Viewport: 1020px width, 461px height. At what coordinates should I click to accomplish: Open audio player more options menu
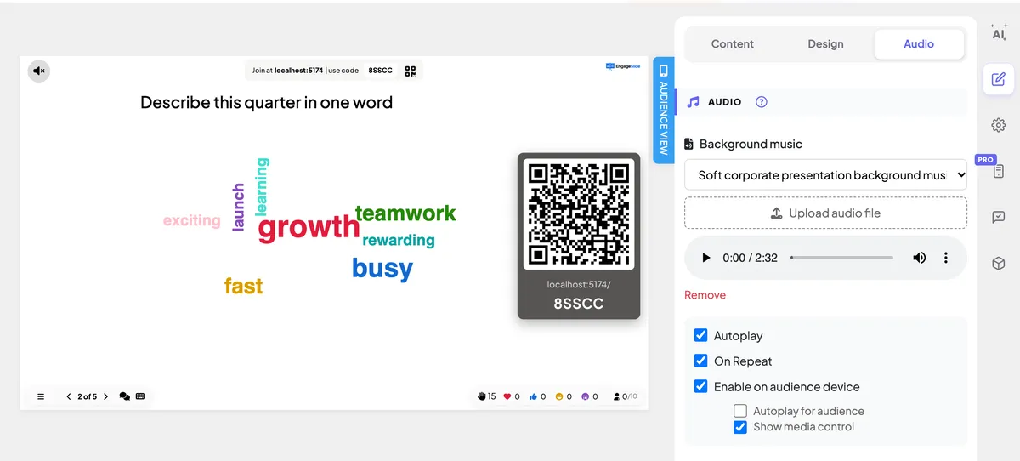[x=946, y=258]
